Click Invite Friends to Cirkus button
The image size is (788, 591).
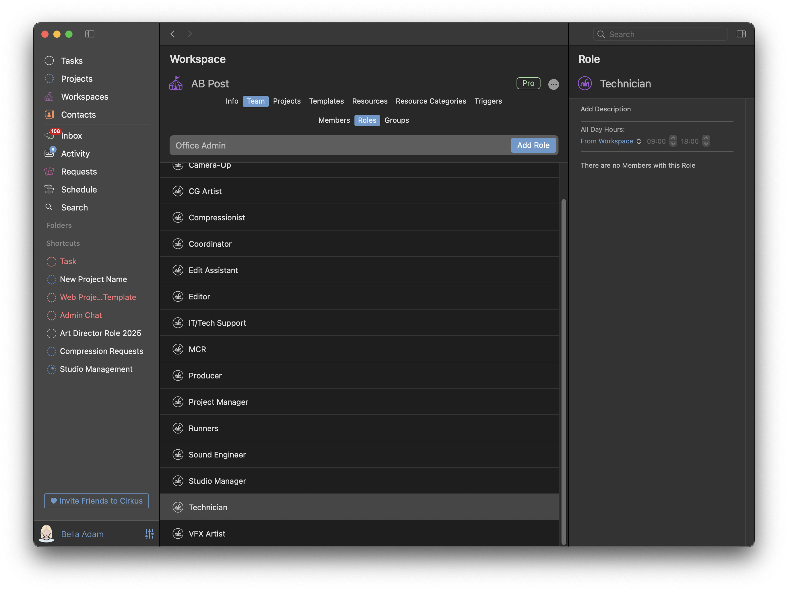[x=96, y=501]
